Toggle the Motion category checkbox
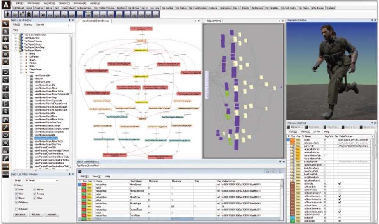 35,190
